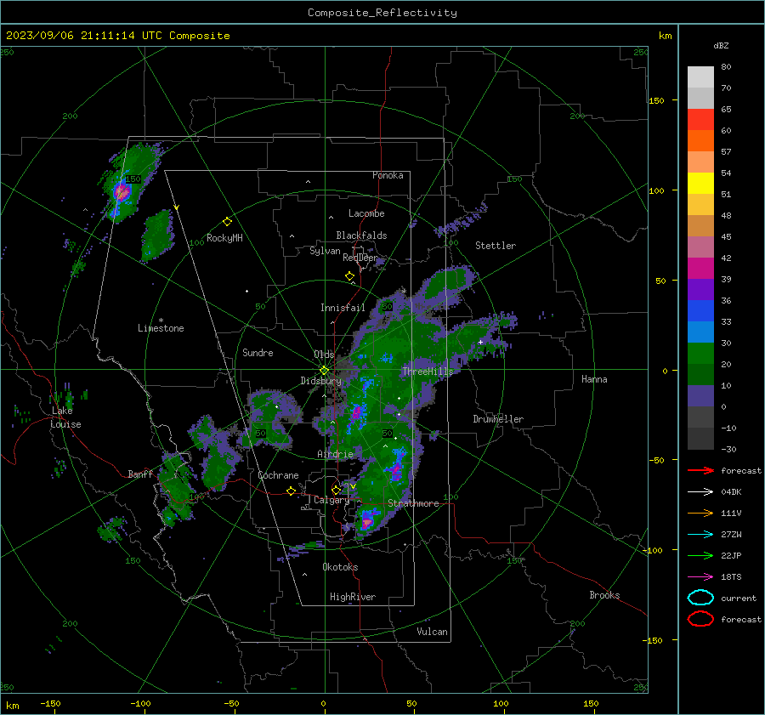Select the light gray 70-80 dBZ swatch
The image size is (765, 715).
(x=700, y=77)
